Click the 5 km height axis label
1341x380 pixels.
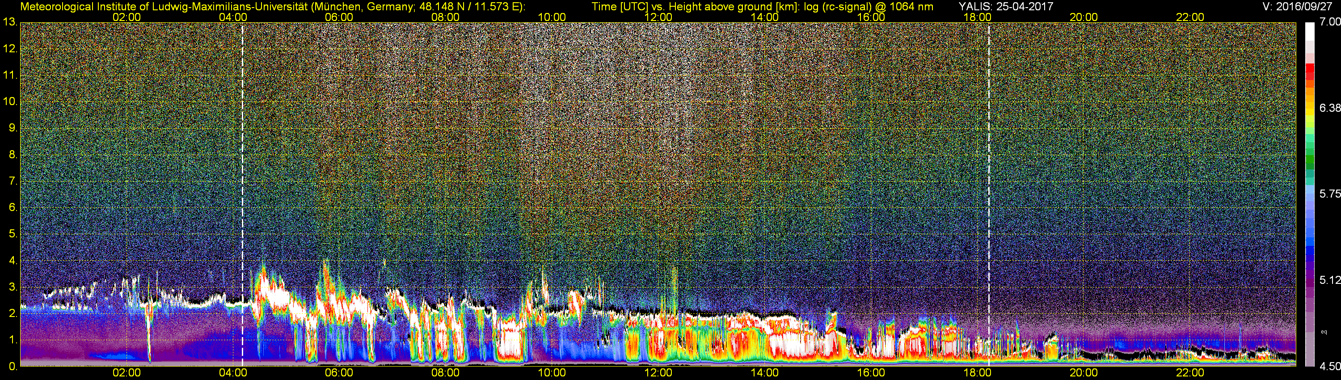point(13,234)
